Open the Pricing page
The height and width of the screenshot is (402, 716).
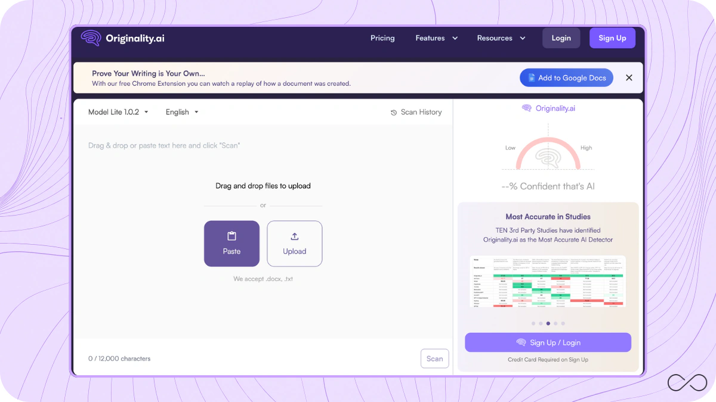pos(382,38)
